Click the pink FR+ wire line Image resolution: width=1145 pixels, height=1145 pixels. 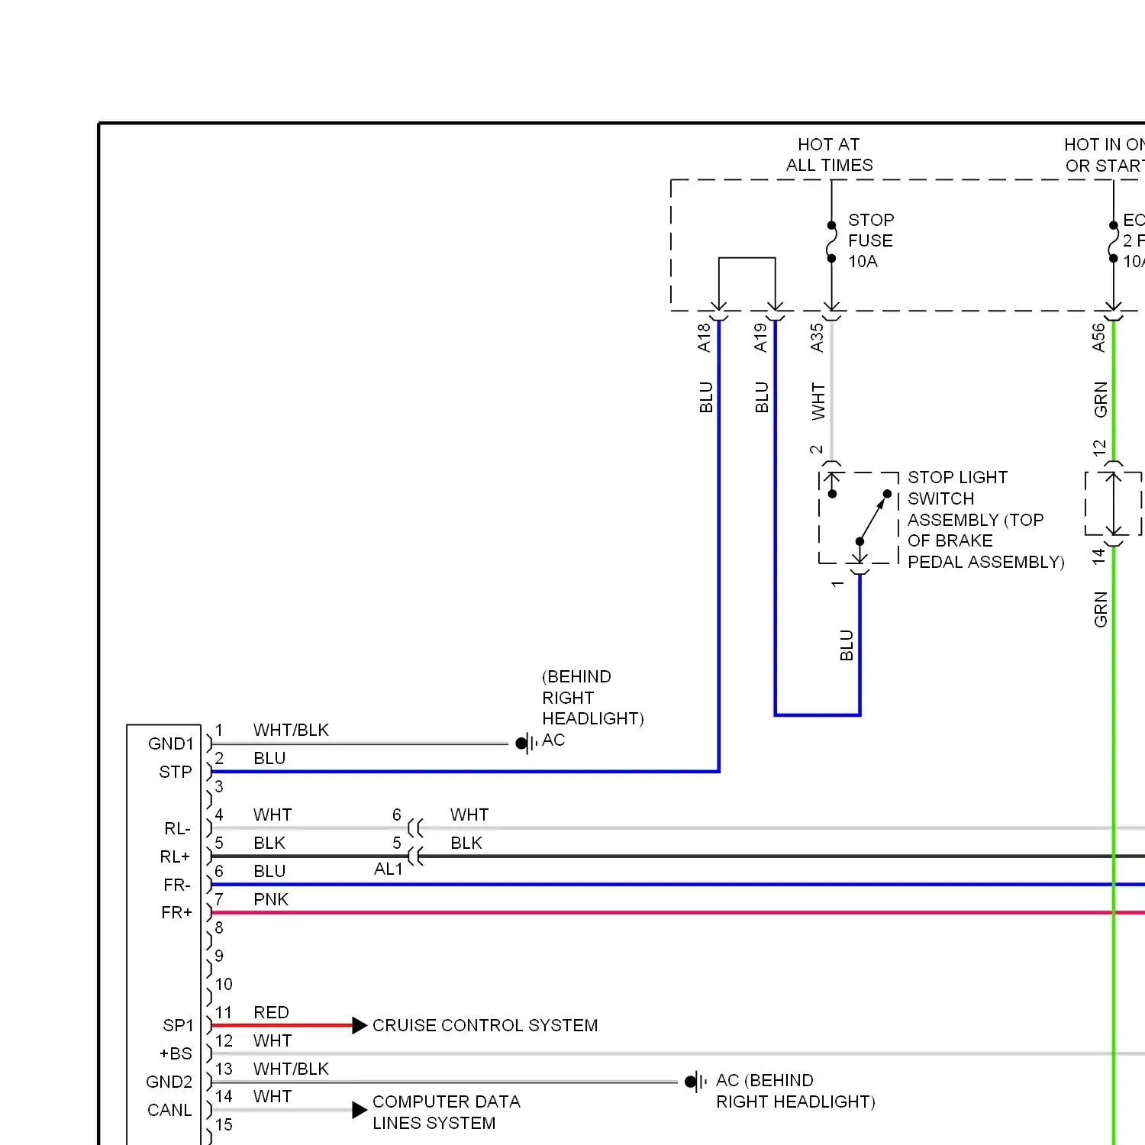(678, 913)
